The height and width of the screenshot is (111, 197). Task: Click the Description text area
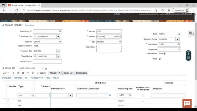click(109, 49)
